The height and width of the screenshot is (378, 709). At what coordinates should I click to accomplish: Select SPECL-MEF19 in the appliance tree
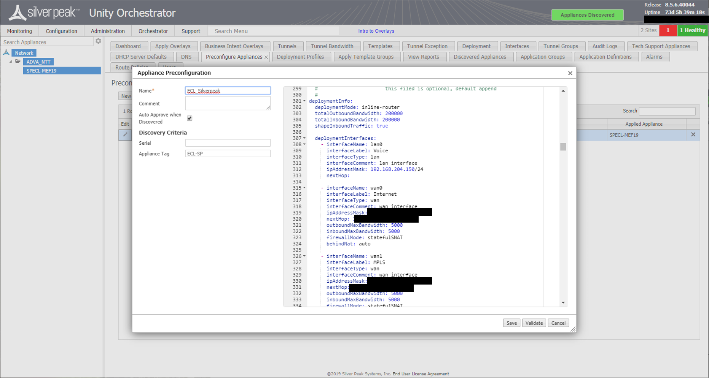[62, 71]
